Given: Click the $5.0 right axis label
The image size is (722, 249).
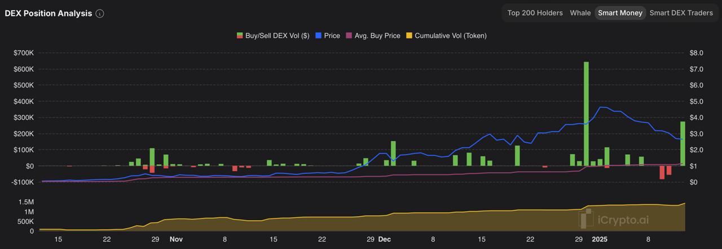Looking at the screenshot, I should [x=696, y=102].
